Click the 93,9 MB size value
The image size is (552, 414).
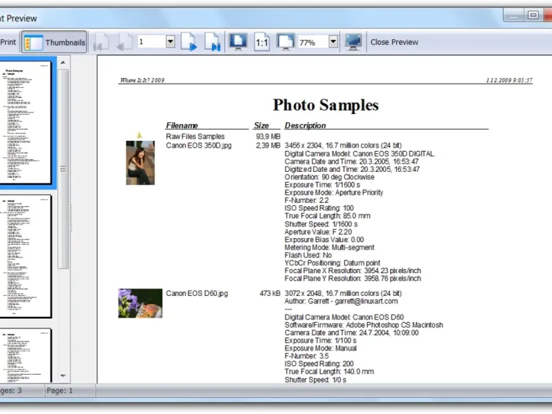(x=268, y=136)
